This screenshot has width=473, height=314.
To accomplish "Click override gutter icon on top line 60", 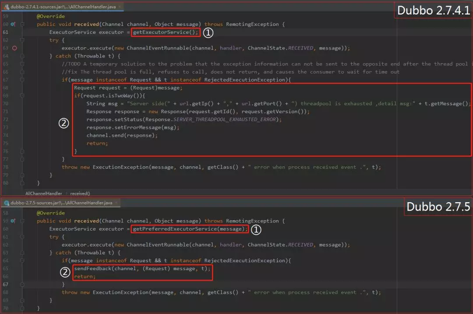I will tap(13, 24).
